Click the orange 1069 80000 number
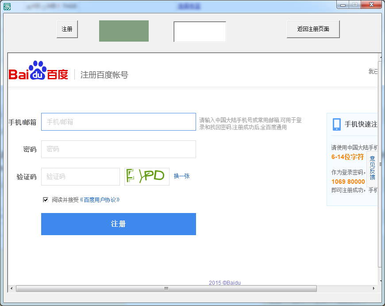The width and height of the screenshot is (385, 306). [348, 182]
